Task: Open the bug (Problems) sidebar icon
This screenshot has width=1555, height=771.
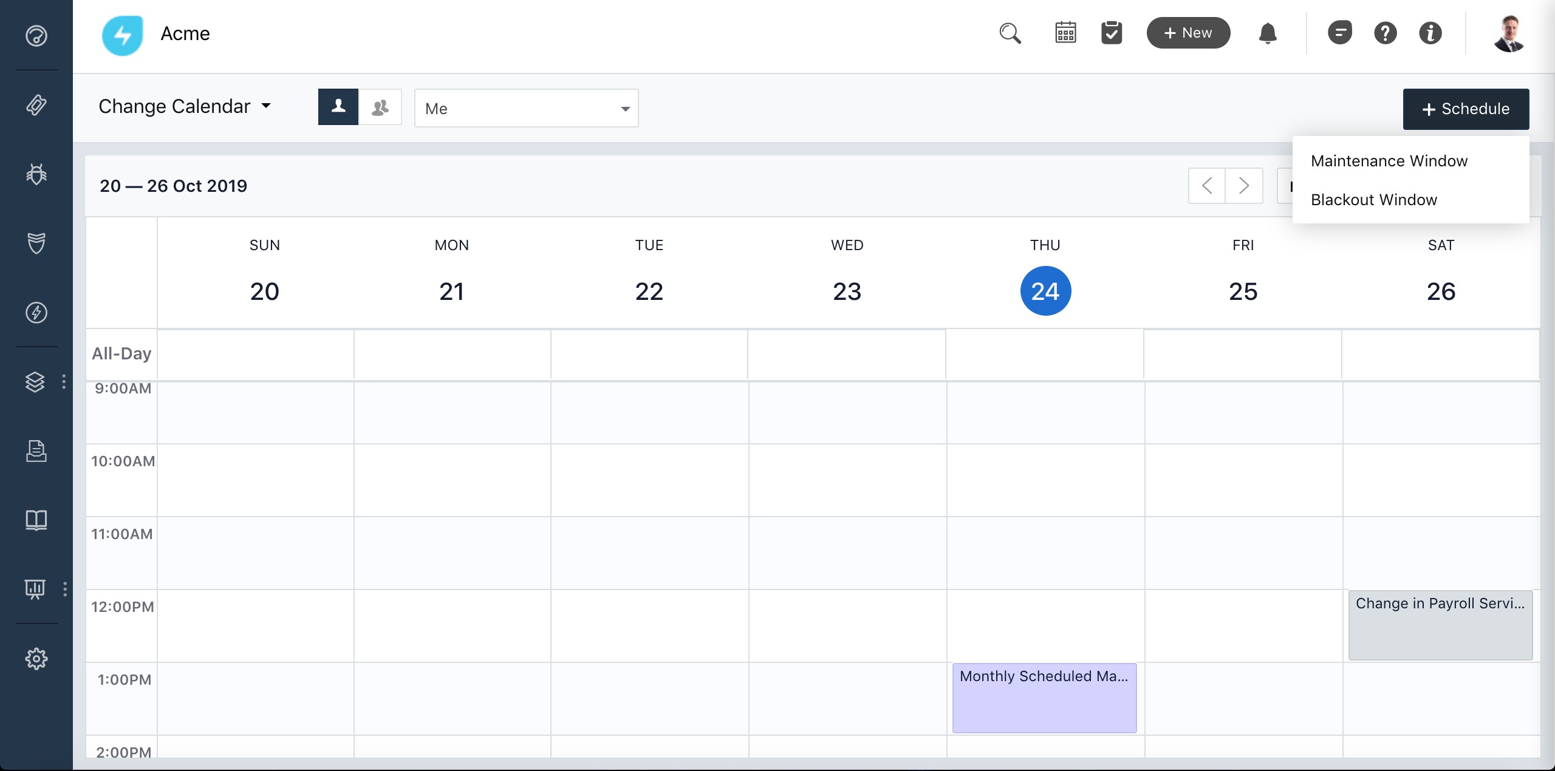Action: (x=36, y=174)
